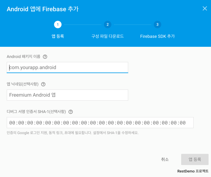The width and height of the screenshot is (211, 177).
Task: Click help icon beside Android 패키지 이름
Action: point(45,57)
